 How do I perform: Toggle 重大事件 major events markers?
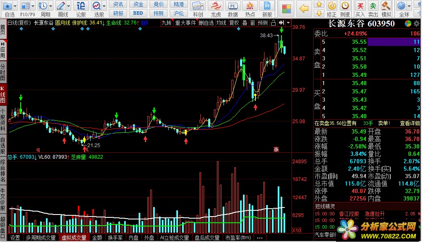coord(185,23)
